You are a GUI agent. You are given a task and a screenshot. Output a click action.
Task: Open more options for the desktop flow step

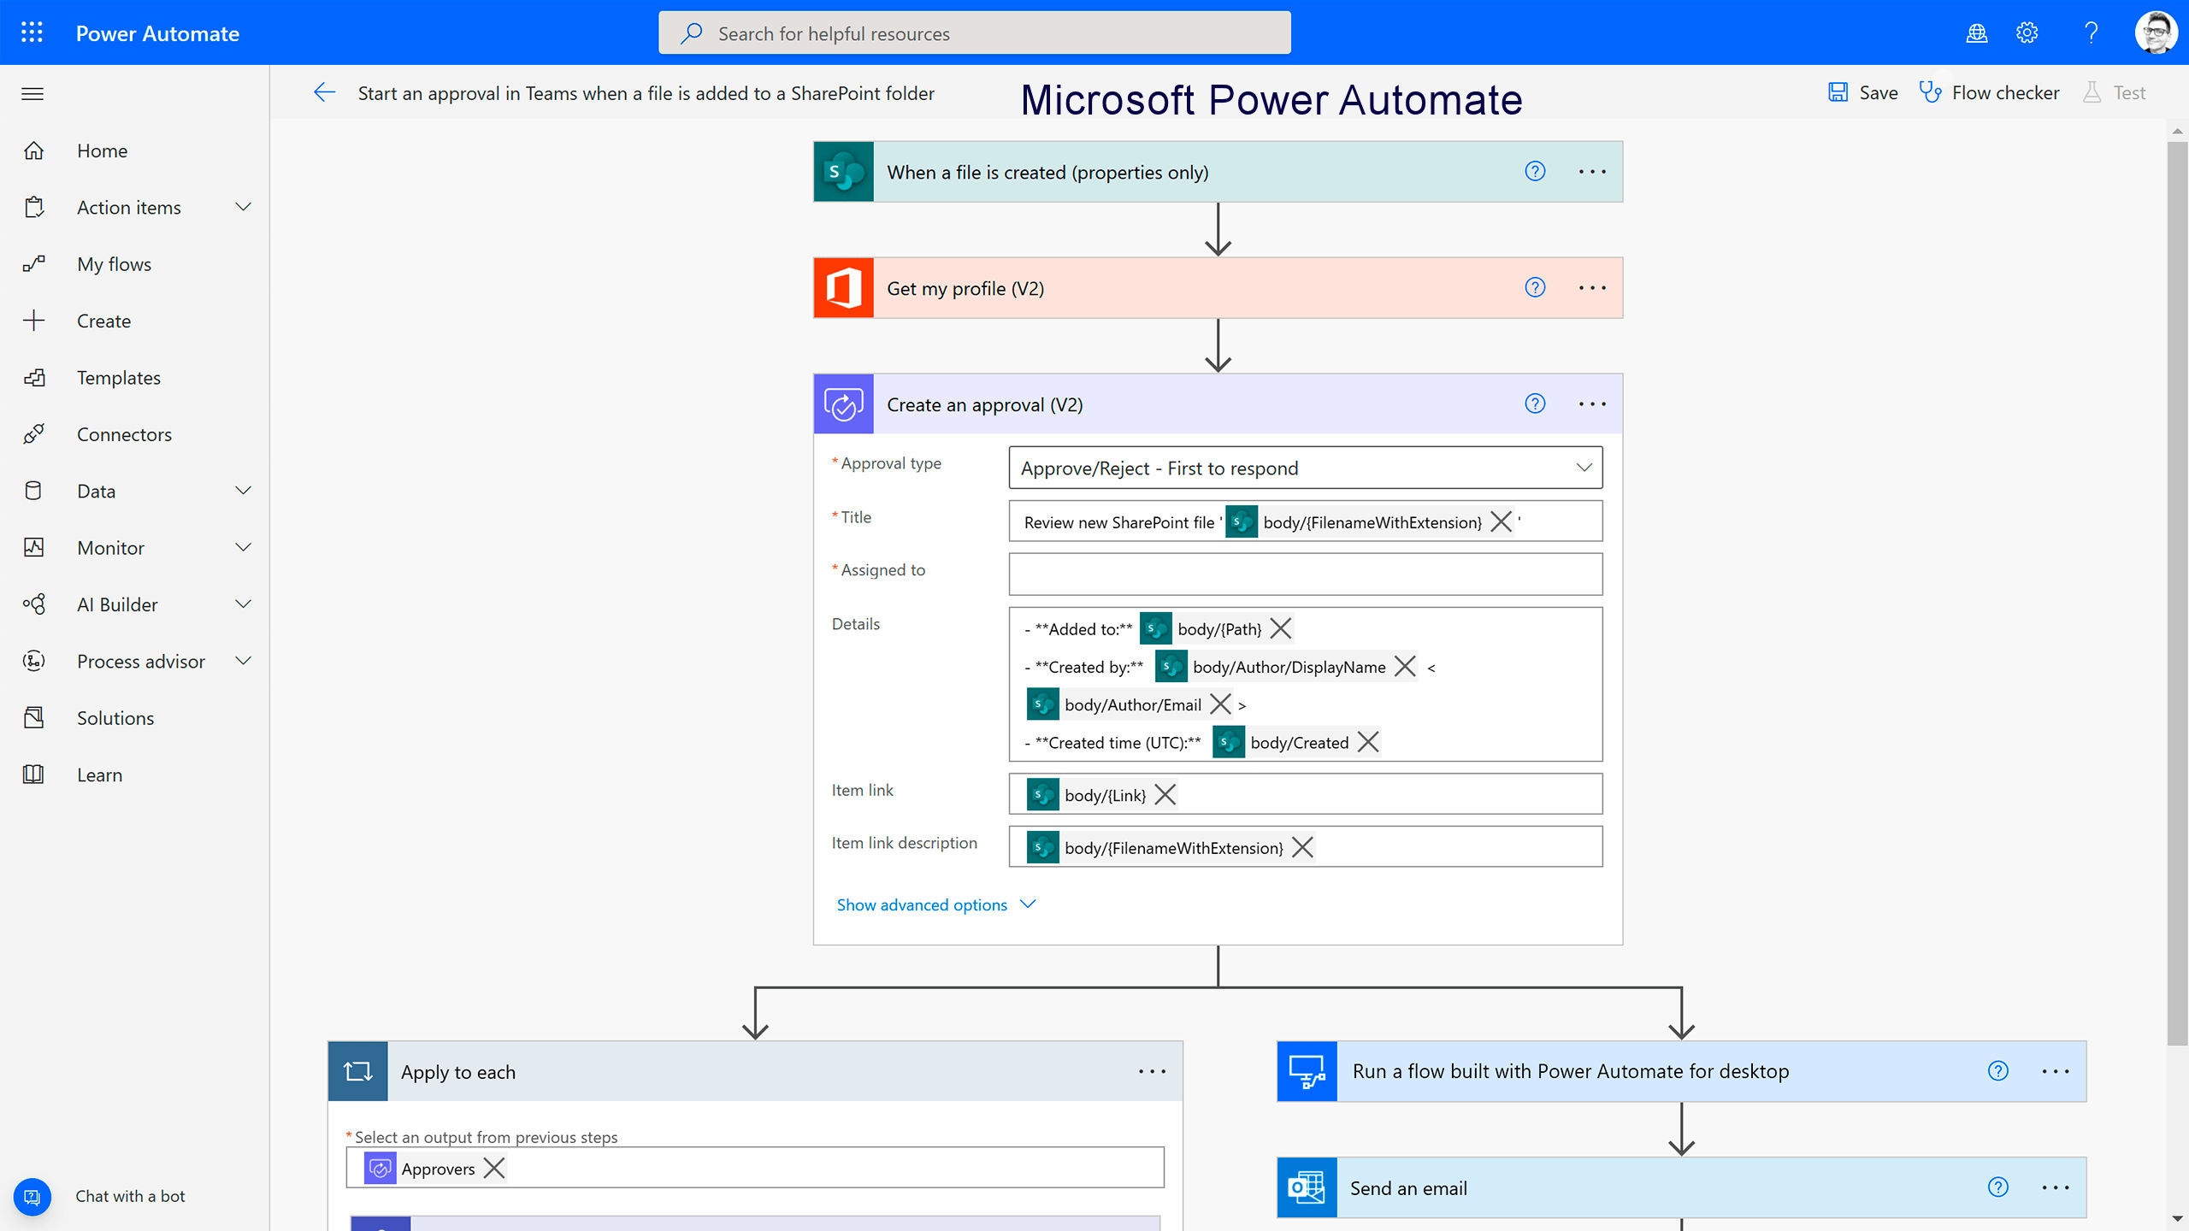(x=2056, y=1071)
